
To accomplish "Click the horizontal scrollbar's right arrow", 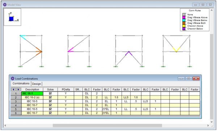I will coord(208,126).
